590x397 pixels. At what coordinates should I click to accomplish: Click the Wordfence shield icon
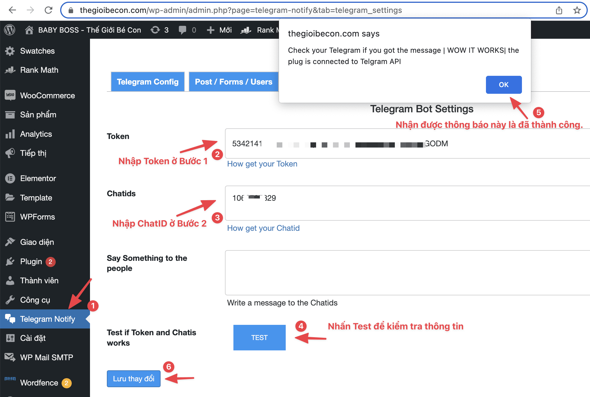[10, 379]
